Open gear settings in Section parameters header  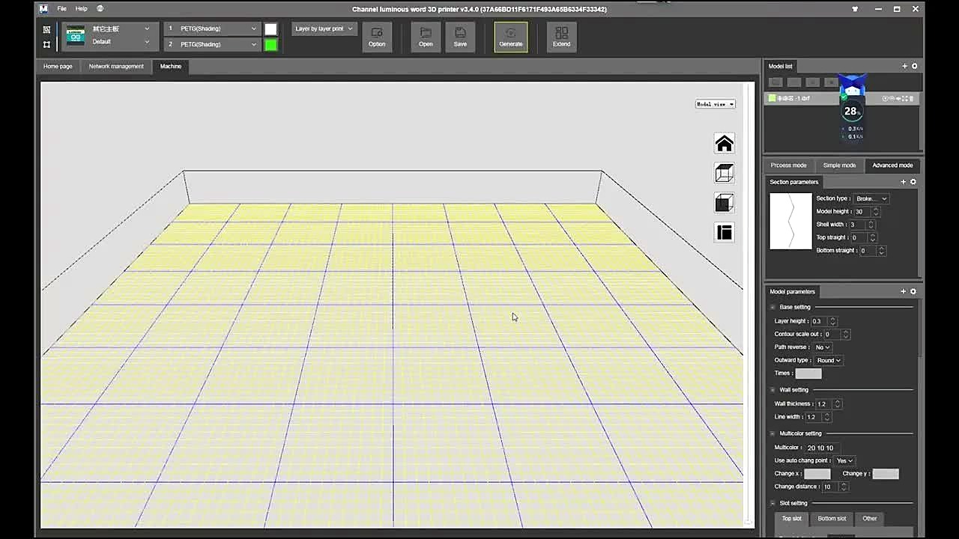(x=913, y=182)
